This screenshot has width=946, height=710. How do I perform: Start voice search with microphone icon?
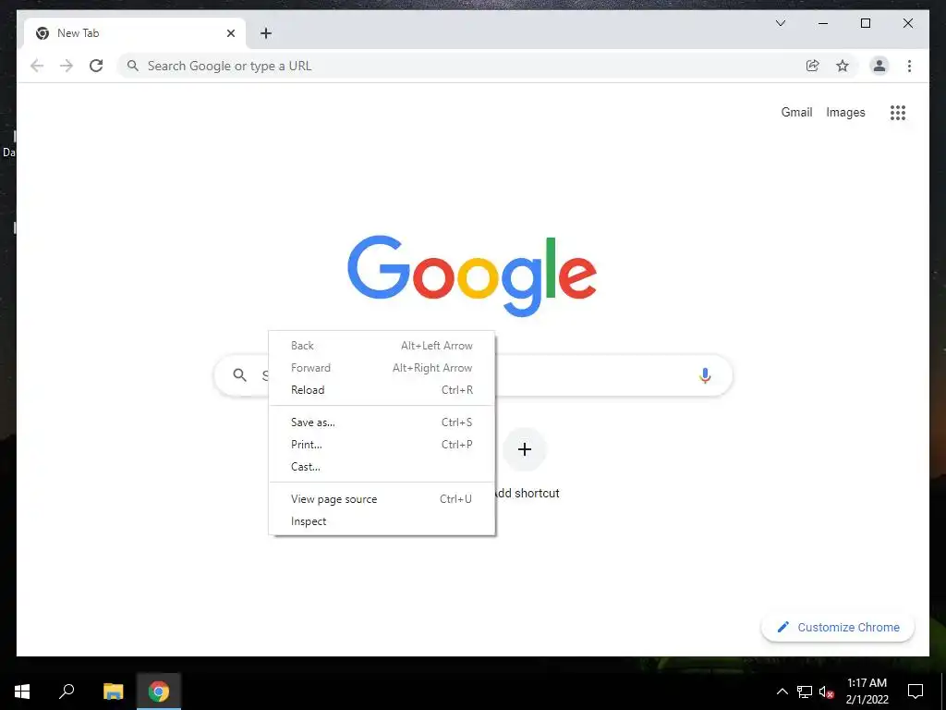point(705,375)
